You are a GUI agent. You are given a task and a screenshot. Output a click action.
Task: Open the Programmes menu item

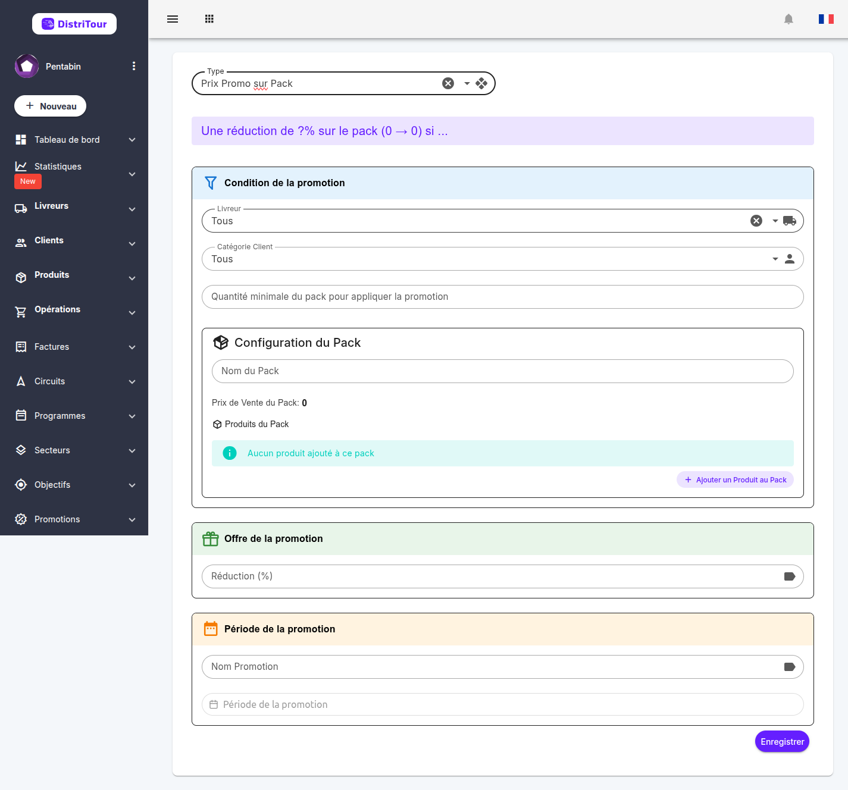tap(74, 416)
